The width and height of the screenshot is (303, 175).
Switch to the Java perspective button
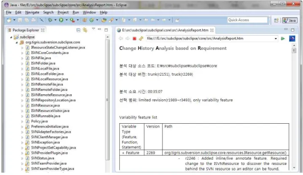pyautogui.click(x=289, y=20)
